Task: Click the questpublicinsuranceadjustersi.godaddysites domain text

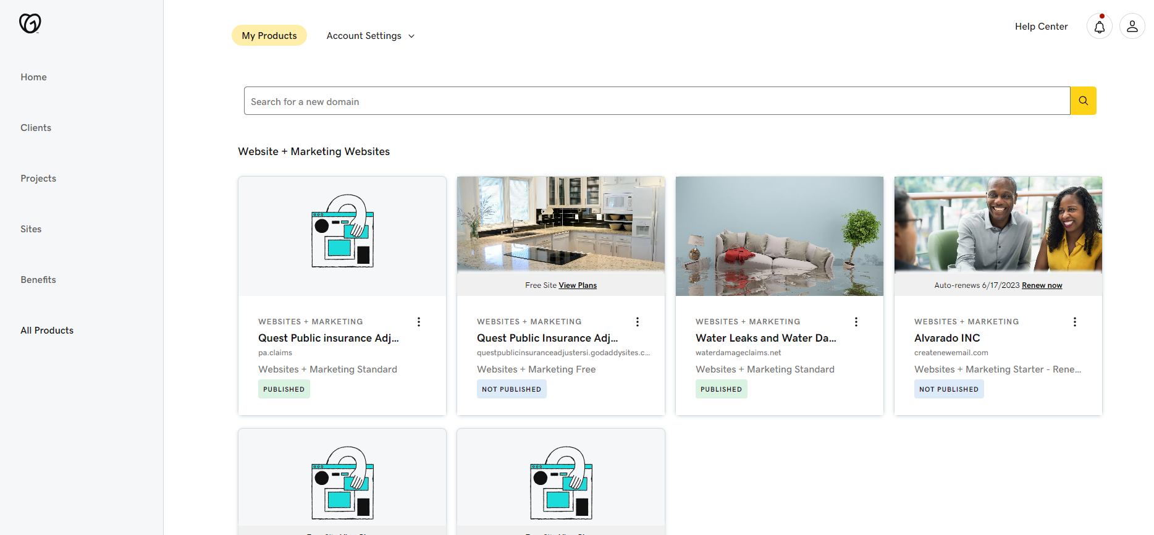Action: click(x=563, y=353)
